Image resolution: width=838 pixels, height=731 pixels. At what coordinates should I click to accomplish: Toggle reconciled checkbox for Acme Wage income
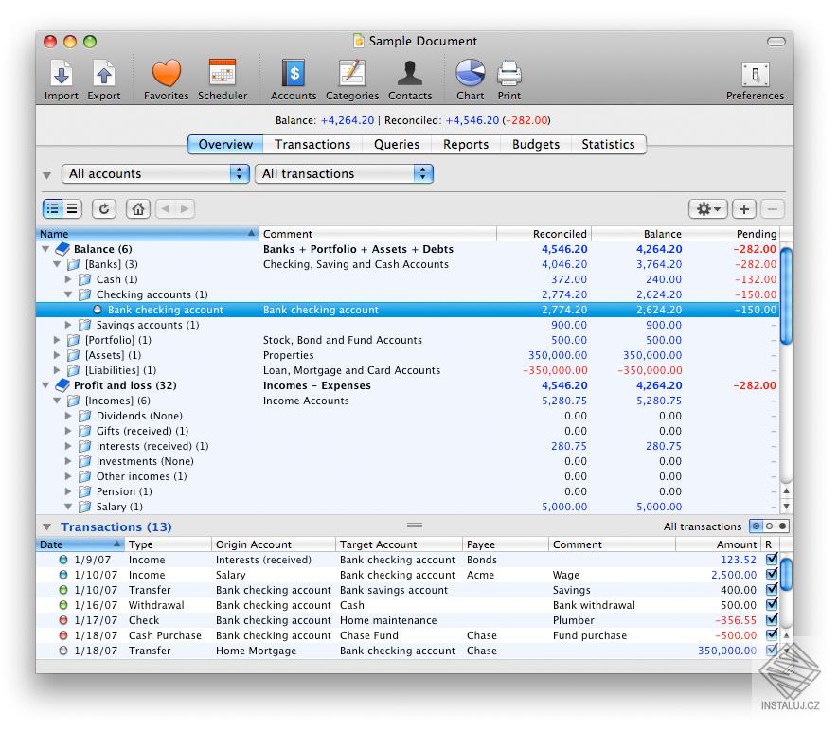tap(771, 575)
